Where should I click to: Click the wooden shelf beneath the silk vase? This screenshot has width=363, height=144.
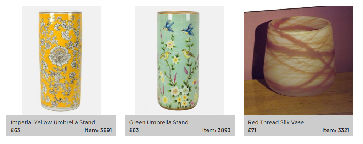[x=298, y=101]
